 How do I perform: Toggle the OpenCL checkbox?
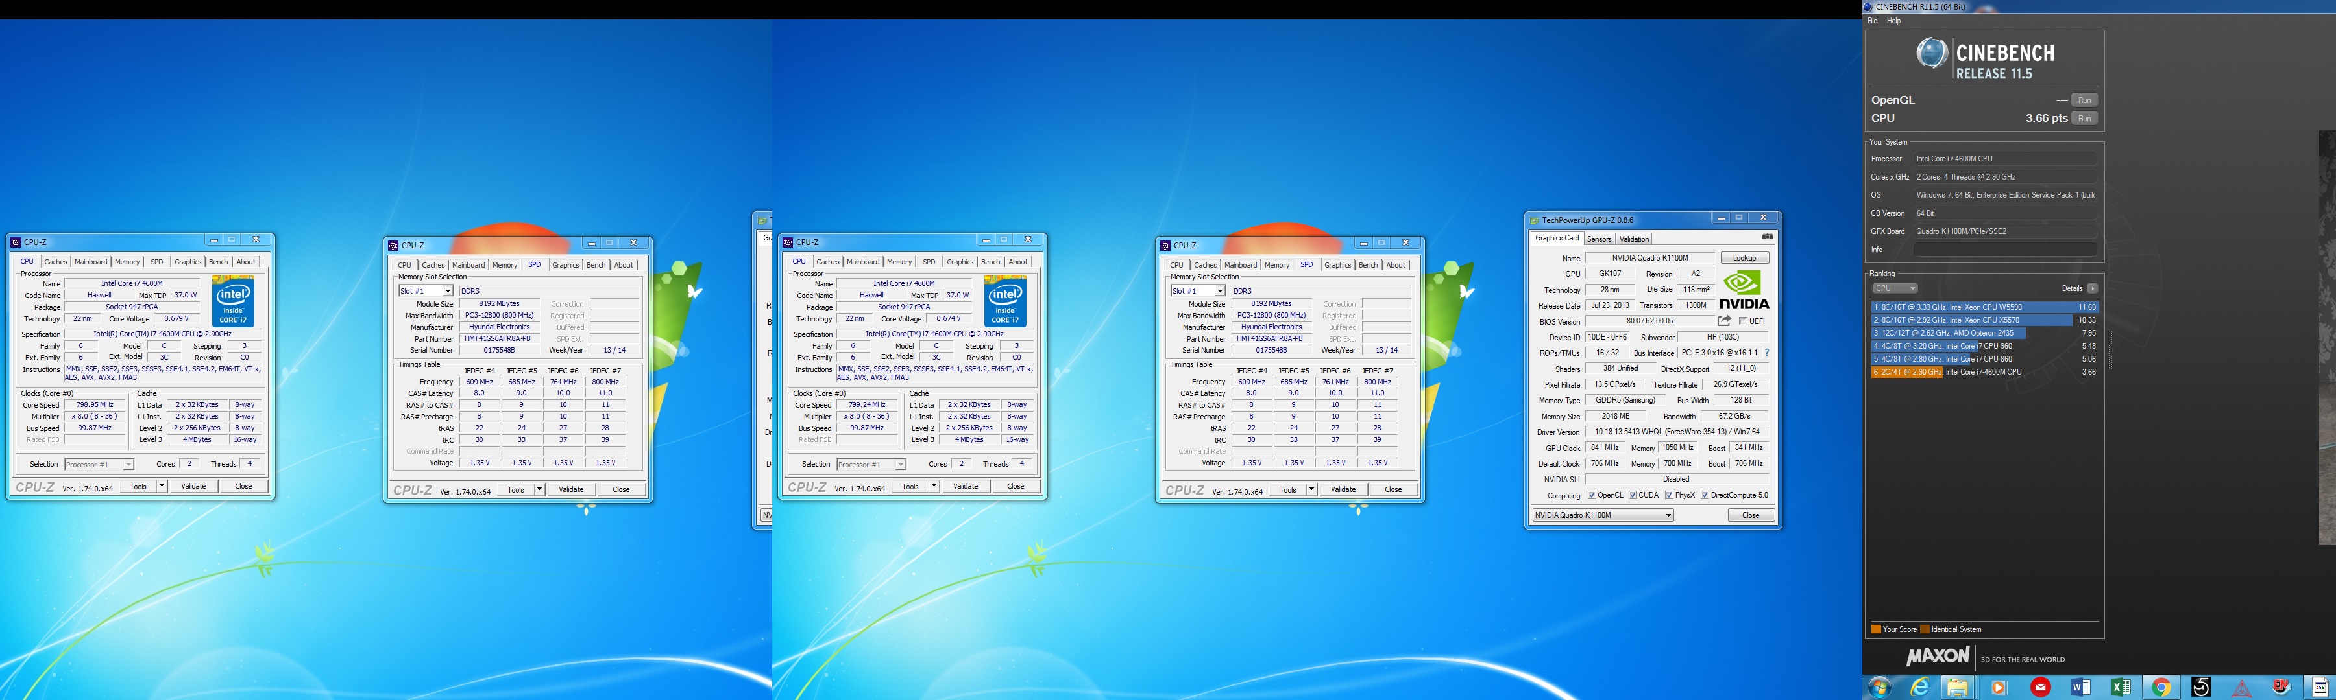[1592, 495]
